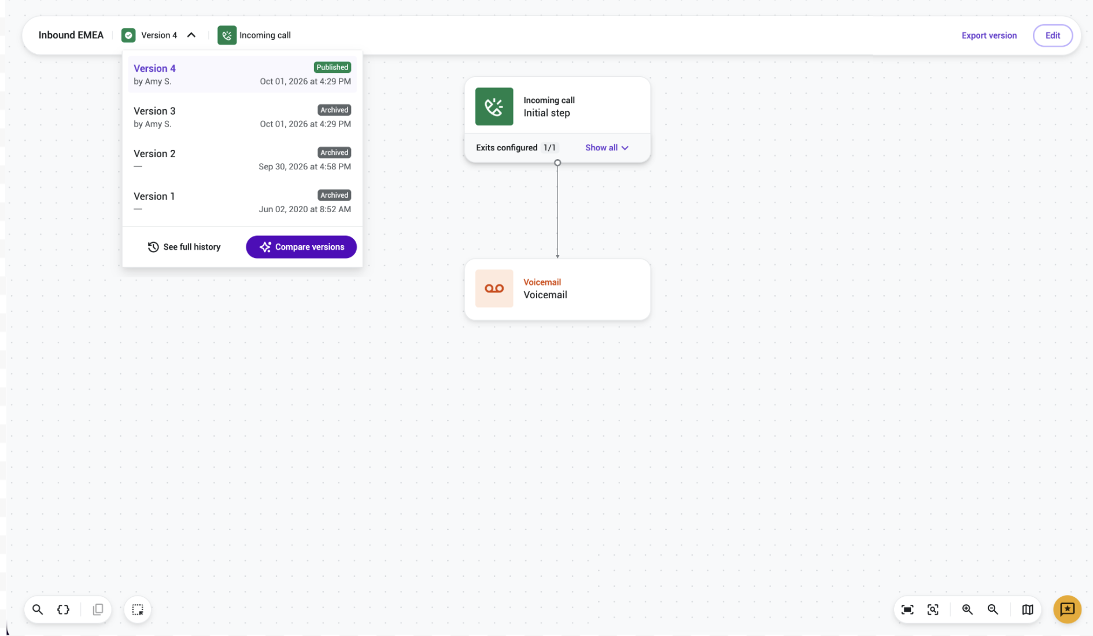1093x636 pixels.
Task: Click the zoom out magnifier icon
Action: [x=993, y=609]
